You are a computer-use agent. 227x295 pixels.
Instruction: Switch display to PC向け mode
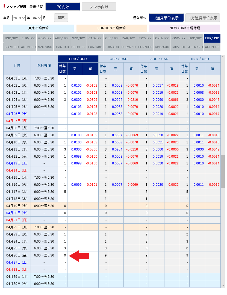click(x=63, y=7)
